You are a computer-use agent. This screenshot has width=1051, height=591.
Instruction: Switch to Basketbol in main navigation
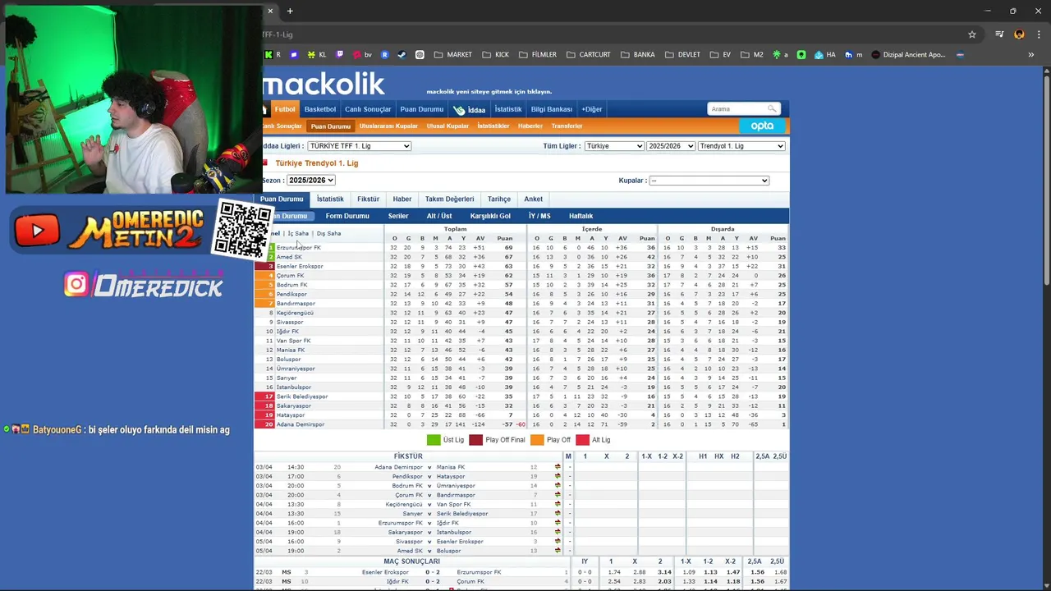coord(320,109)
